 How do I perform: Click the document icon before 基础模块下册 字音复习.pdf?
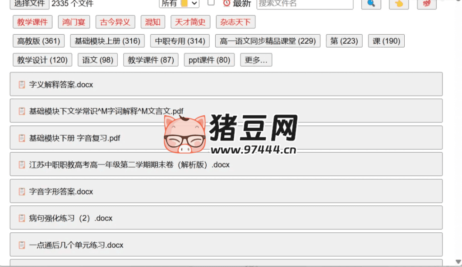click(x=21, y=138)
